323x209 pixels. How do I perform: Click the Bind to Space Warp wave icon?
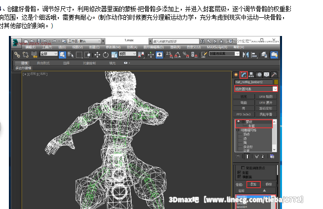(34, 55)
